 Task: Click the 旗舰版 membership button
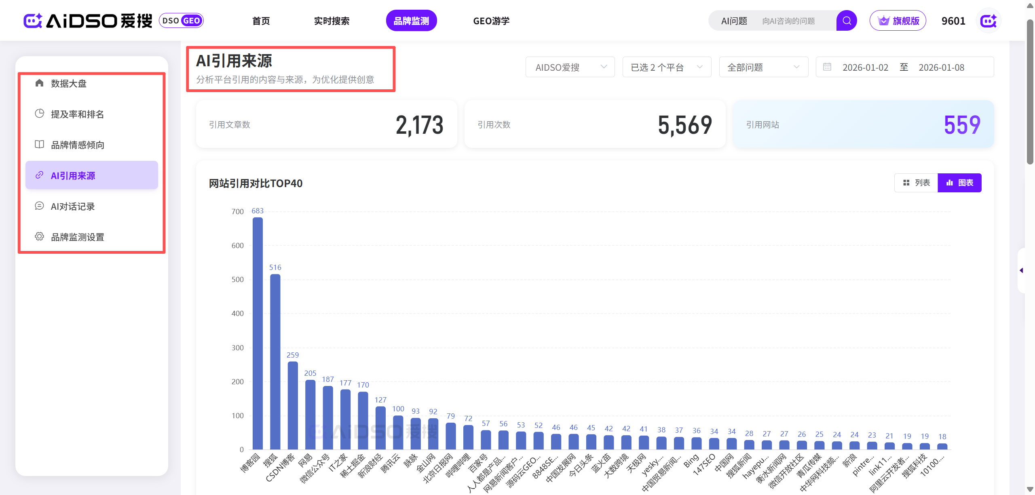(898, 21)
